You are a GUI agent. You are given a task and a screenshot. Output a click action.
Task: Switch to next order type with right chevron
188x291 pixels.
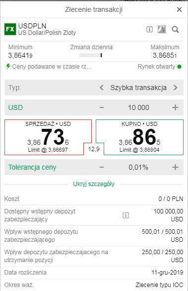click(175, 88)
